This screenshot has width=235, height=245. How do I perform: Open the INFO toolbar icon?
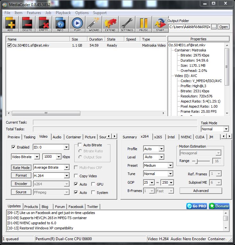(x=61, y=24)
